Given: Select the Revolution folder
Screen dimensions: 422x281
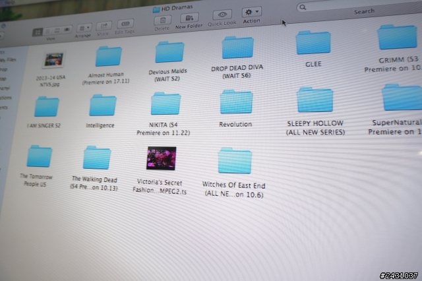Looking at the screenshot, I should [236, 102].
